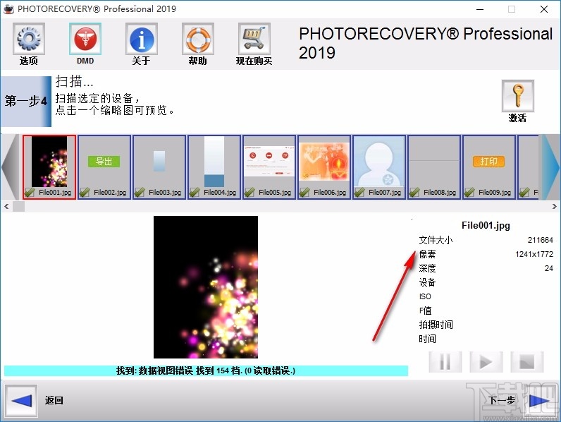Minimize the PHOTORECOVERY window
This screenshot has width=561, height=422.
(480, 9)
